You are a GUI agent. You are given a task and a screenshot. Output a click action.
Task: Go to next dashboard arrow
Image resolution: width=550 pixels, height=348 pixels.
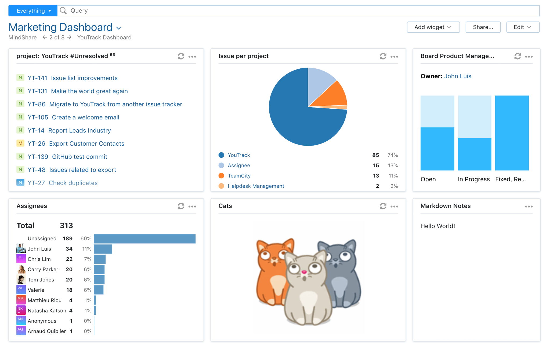(69, 37)
